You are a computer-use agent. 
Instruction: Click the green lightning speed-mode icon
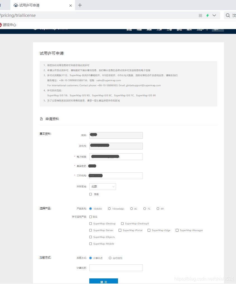point(208,15)
